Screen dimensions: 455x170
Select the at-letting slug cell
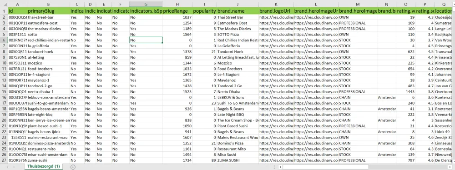(x=48, y=57)
